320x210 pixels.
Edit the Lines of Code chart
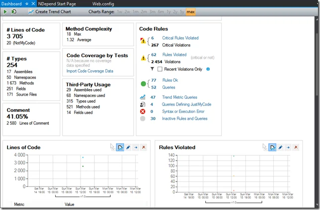(128, 147)
